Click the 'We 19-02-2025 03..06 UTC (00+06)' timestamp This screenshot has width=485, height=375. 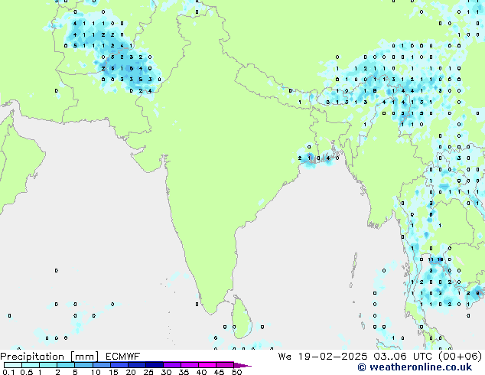click(380, 357)
